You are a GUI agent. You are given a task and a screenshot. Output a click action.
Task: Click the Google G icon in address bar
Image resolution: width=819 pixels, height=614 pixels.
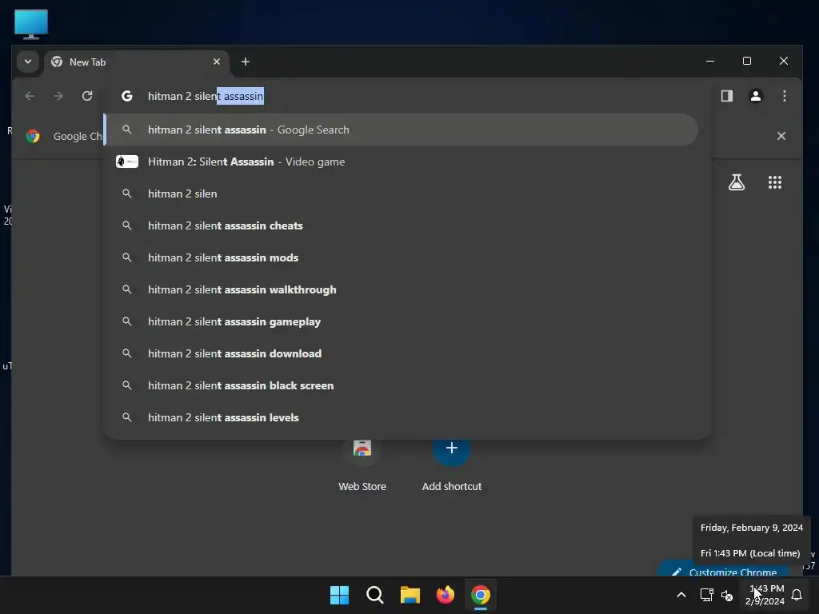127,96
